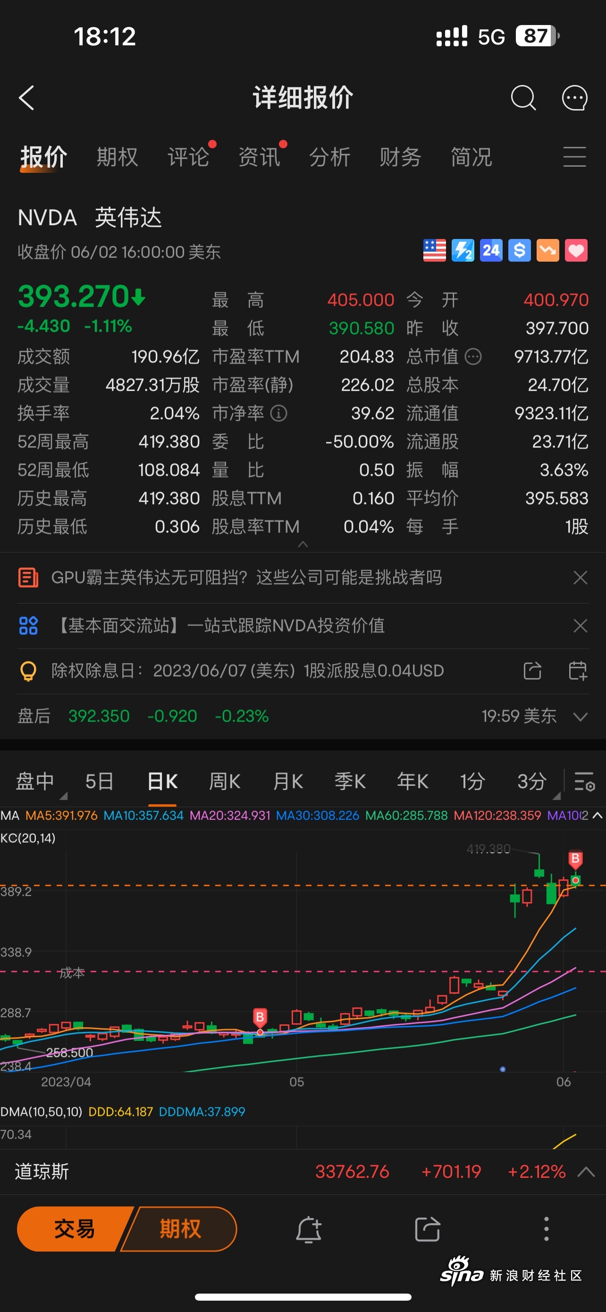Tap the DMA(10,50,10) indicator label
The image size is (606, 1312).
click(x=41, y=1111)
